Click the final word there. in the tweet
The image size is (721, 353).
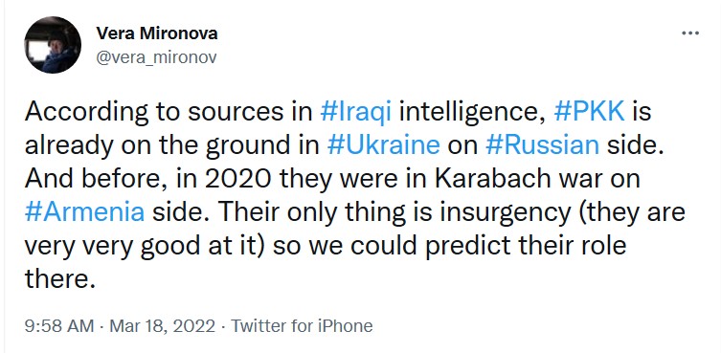coord(59,279)
